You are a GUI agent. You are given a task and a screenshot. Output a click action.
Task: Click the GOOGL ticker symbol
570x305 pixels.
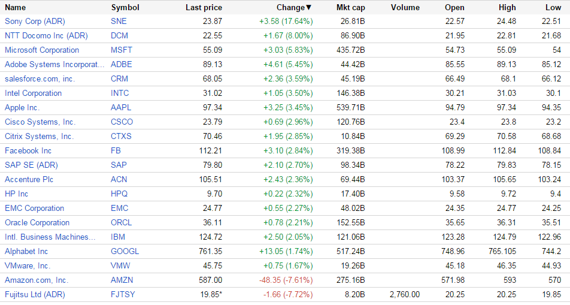point(125,251)
